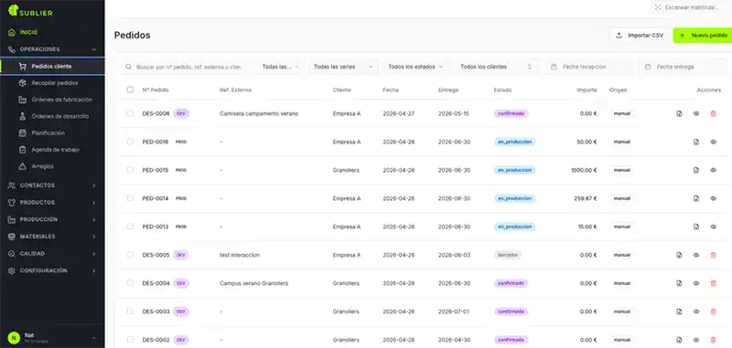
Task: Open document icon for order DES-0005
Action: pyautogui.click(x=679, y=256)
